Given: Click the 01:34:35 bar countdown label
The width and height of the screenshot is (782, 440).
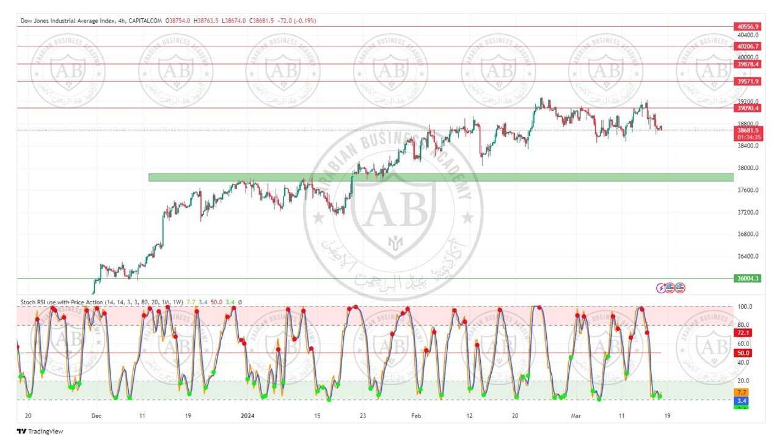Looking at the screenshot, I should point(748,137).
